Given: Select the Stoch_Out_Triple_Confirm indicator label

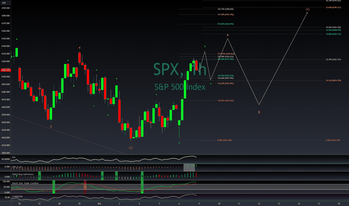Looking at the screenshot, I should click(25, 183).
